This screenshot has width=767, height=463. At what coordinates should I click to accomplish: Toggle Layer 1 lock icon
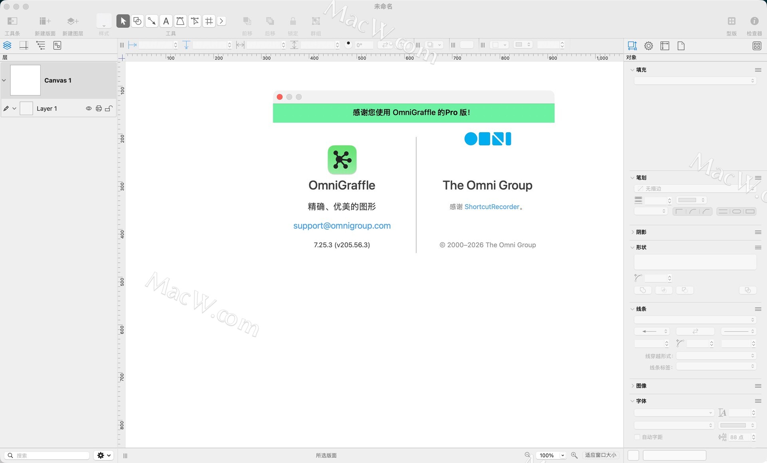pyautogui.click(x=109, y=108)
